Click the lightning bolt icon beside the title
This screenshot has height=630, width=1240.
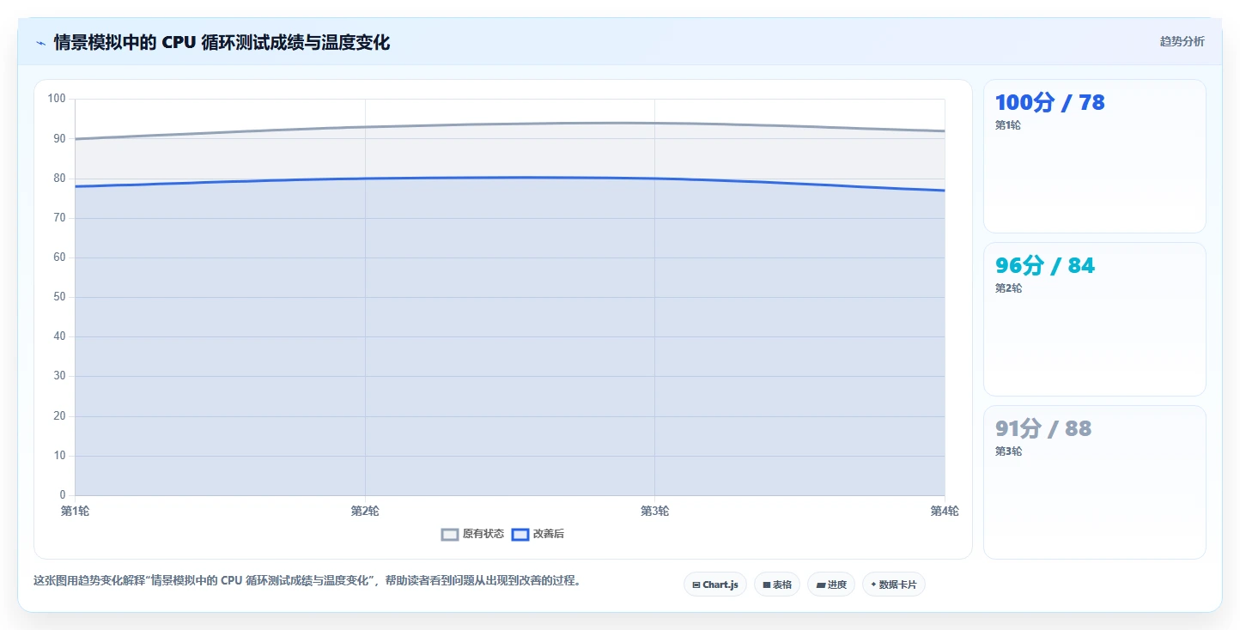(40, 42)
